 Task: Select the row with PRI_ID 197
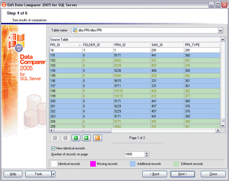click(x=135, y=86)
